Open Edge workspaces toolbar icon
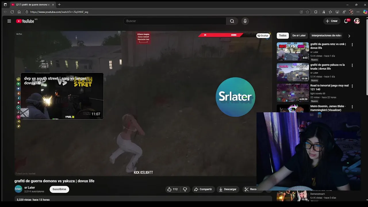 coord(344,12)
